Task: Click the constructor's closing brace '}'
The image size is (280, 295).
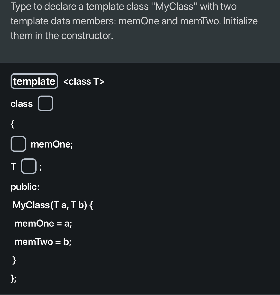Action: coord(14,260)
